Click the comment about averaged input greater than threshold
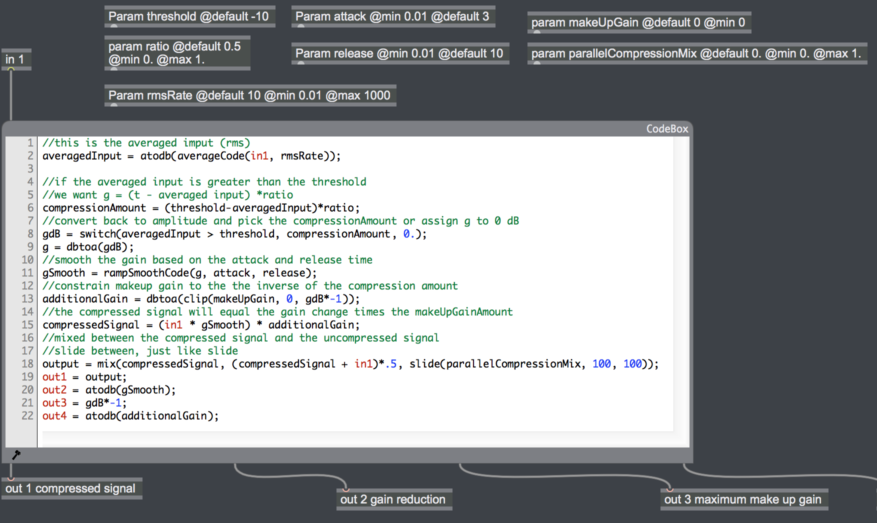This screenshot has width=877, height=523. [204, 182]
